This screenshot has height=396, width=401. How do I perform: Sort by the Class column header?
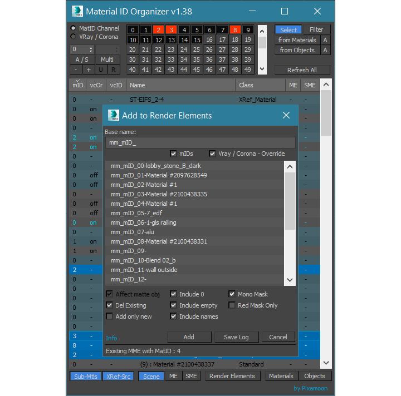(x=260, y=85)
